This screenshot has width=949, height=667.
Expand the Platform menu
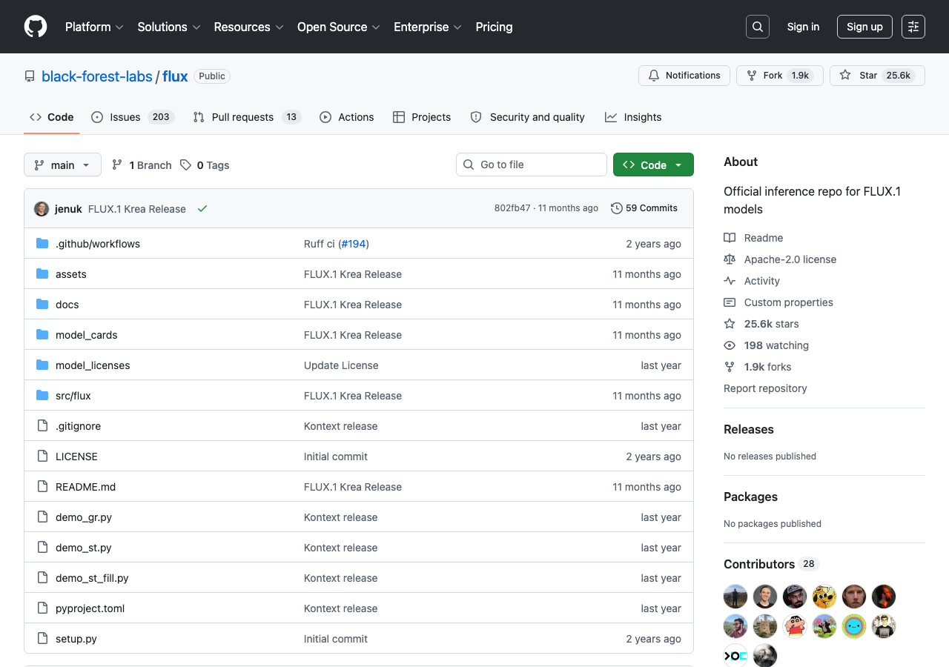tap(94, 27)
